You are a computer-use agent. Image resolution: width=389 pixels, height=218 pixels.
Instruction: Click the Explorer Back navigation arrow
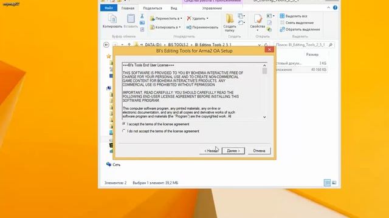(x=106, y=45)
